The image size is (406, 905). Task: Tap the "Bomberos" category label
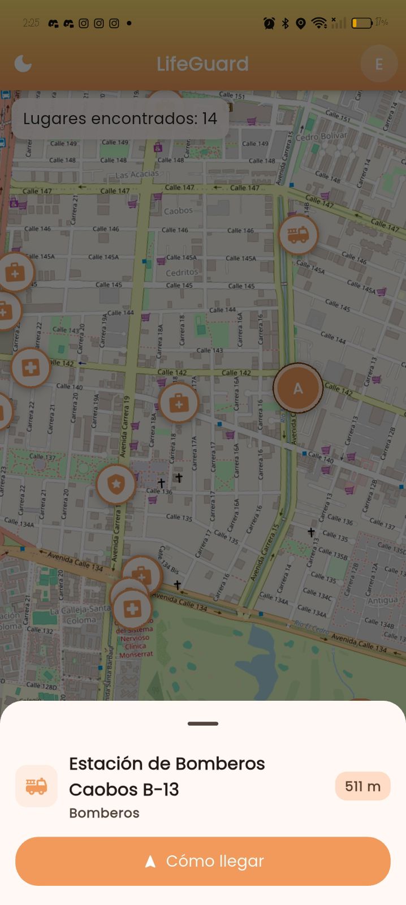pos(104,813)
